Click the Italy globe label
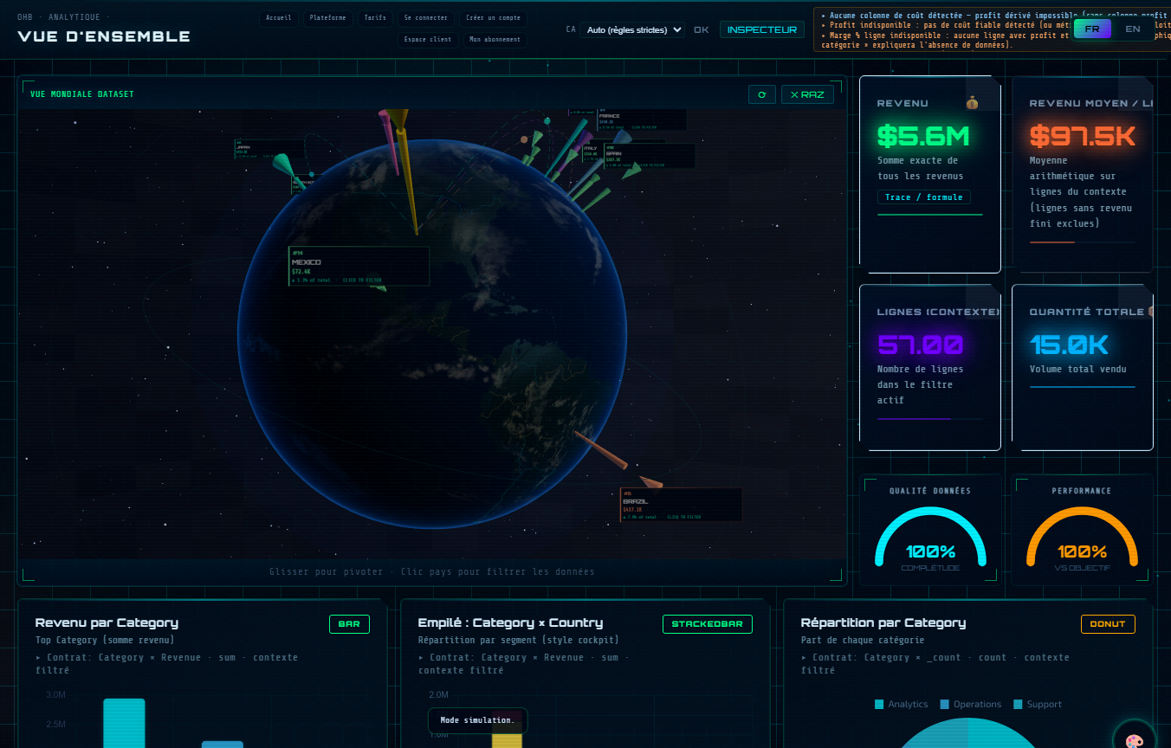This screenshot has width=1171, height=748. [x=591, y=151]
